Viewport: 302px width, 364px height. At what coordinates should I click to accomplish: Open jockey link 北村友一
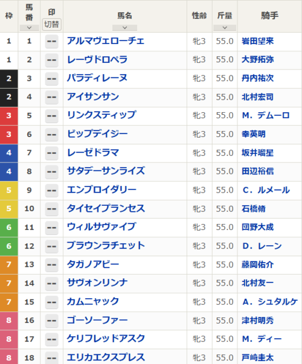coord(258,283)
